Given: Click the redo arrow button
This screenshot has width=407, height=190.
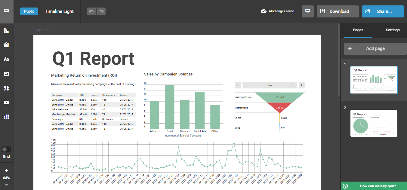Looking at the screenshot, I should pos(101,11).
